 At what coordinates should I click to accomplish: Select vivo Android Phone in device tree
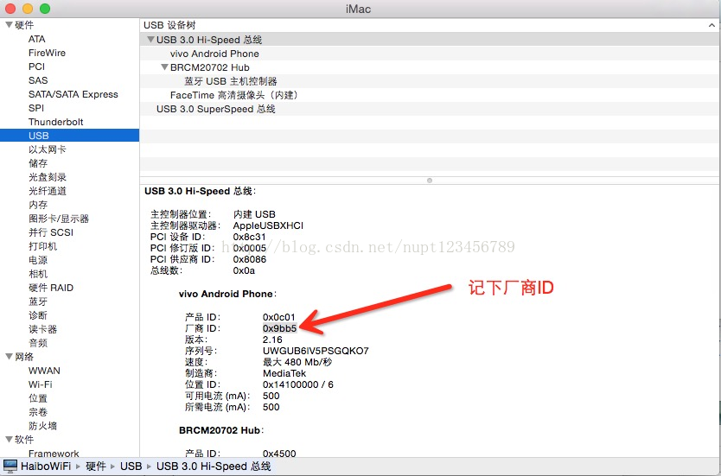pyautogui.click(x=214, y=54)
